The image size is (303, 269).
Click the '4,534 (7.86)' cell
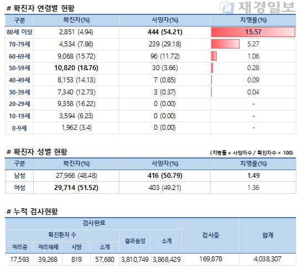pyautogui.click(x=76, y=44)
